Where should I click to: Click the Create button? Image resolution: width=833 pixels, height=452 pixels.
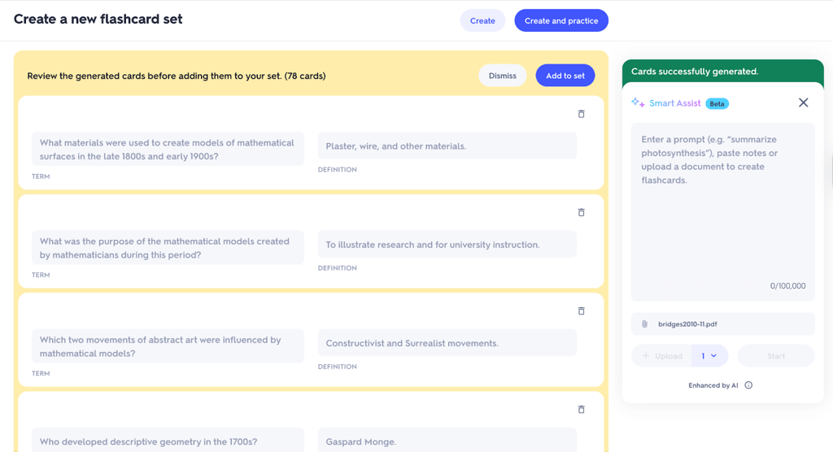[482, 20]
